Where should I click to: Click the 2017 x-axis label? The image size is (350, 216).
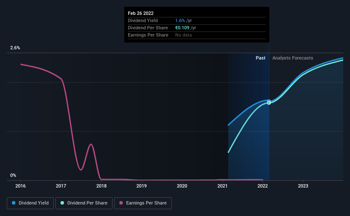pos(61,186)
